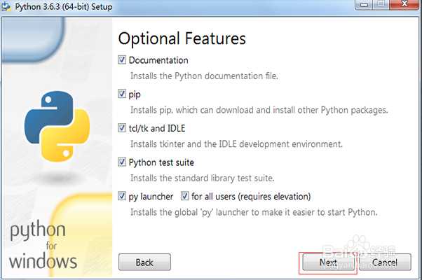Viewport: 422px width, 280px height.
Task: Close the Python Setup window
Action: coord(402,5)
